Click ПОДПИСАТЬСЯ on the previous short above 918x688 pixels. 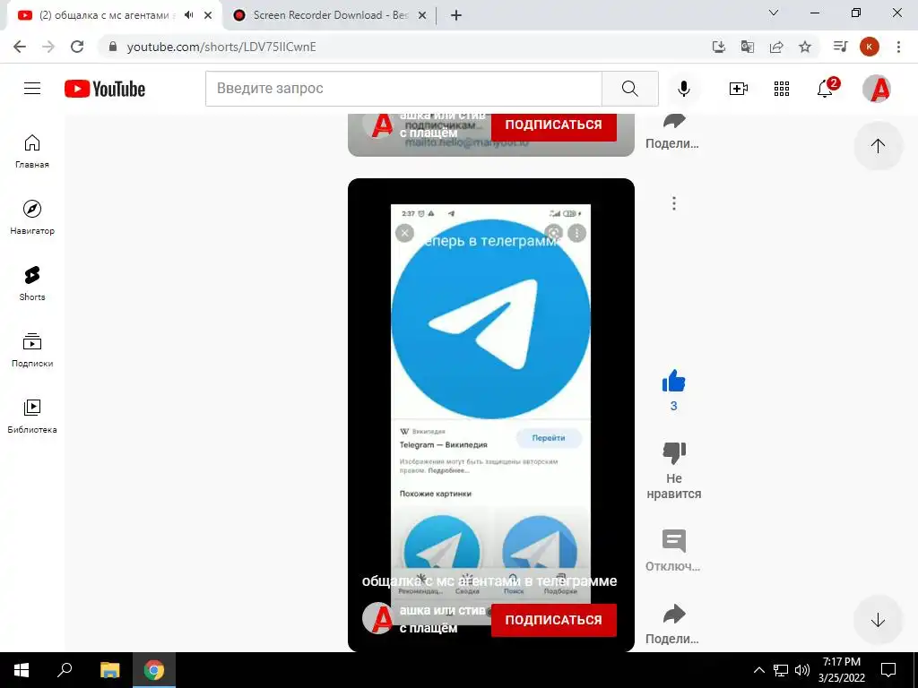click(x=553, y=125)
